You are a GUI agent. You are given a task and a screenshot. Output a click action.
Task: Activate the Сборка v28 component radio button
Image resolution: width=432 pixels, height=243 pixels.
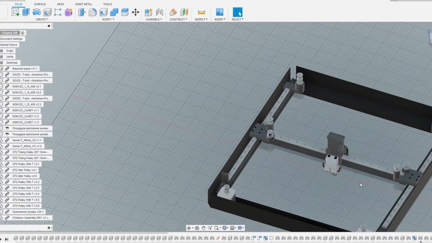coord(23,33)
